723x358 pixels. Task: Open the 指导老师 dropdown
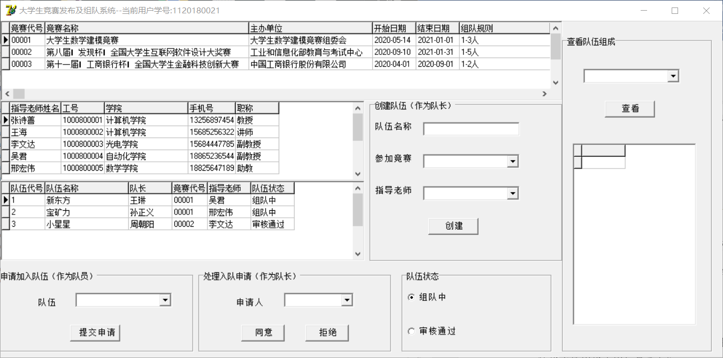[x=513, y=193]
